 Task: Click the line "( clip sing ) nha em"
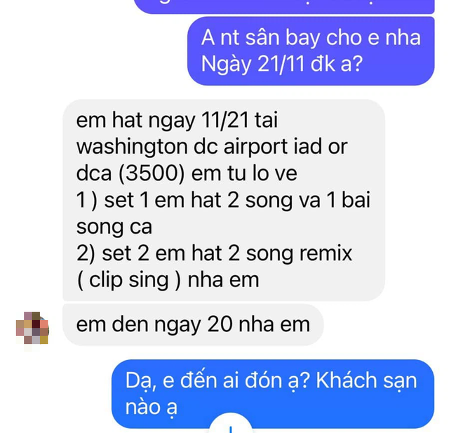(x=168, y=280)
